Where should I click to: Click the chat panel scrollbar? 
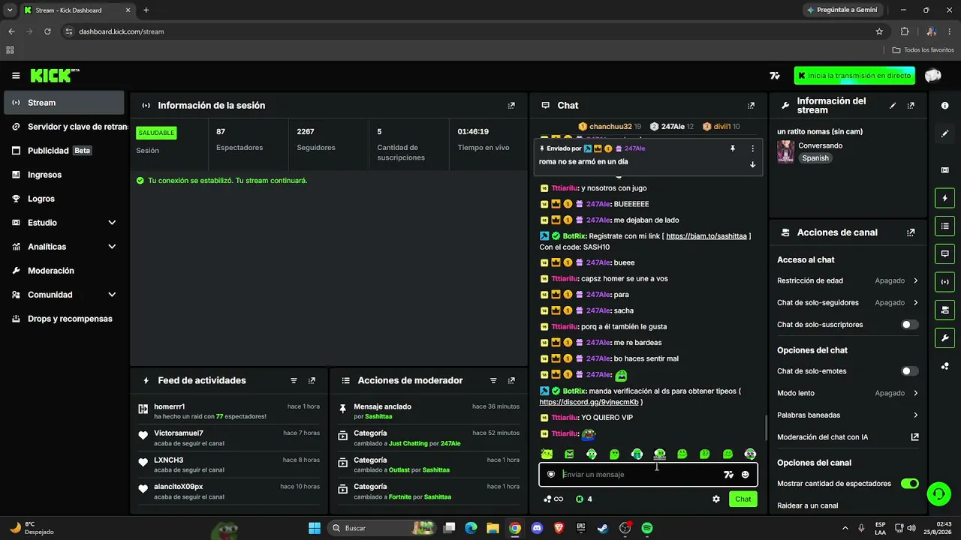[x=766, y=427]
